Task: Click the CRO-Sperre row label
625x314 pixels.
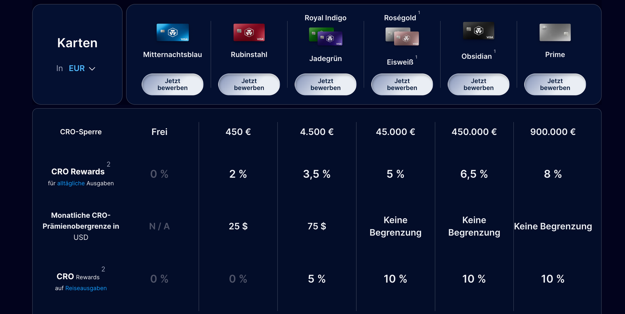Action: click(81, 132)
